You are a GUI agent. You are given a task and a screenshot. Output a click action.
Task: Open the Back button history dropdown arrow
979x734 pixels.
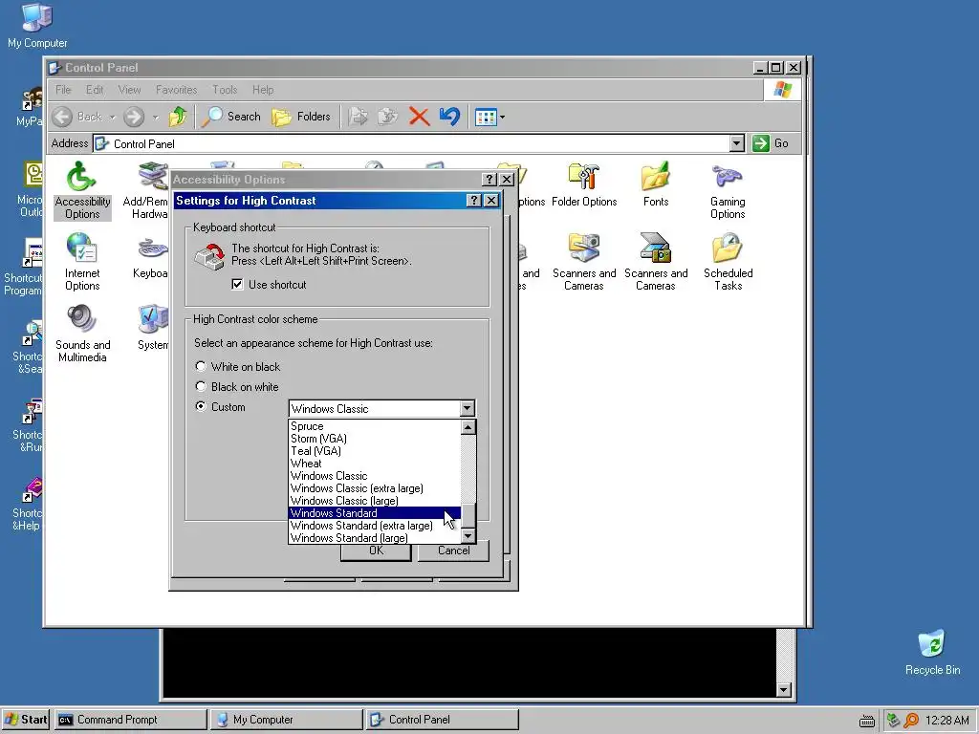113,117
